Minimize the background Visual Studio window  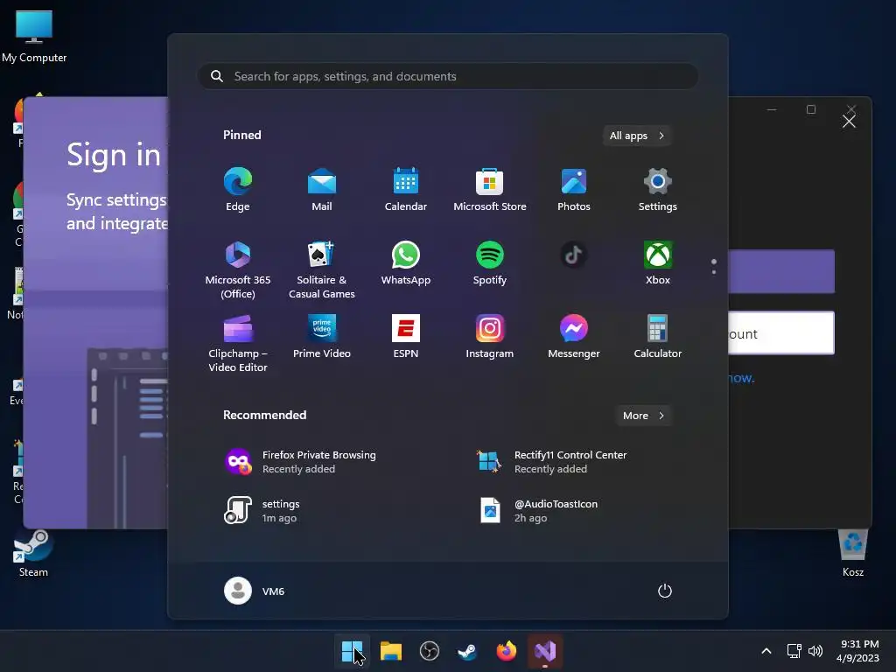click(772, 109)
